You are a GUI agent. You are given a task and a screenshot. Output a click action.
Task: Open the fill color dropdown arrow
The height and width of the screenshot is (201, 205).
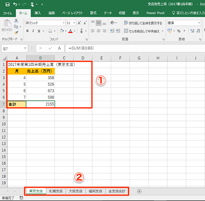coord(66,31)
